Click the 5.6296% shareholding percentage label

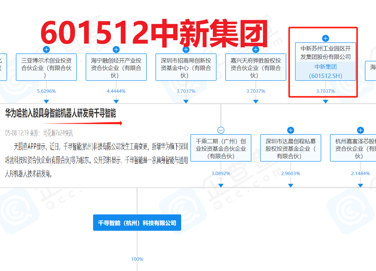point(46,91)
